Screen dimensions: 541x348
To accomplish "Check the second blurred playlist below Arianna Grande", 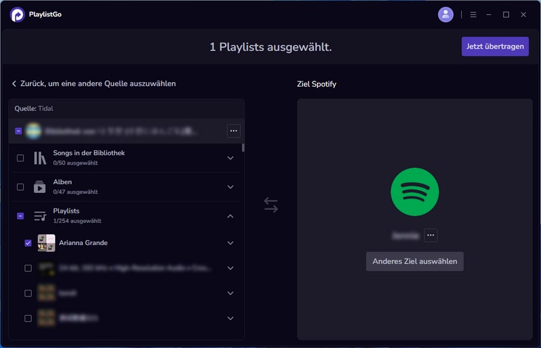I will point(28,293).
